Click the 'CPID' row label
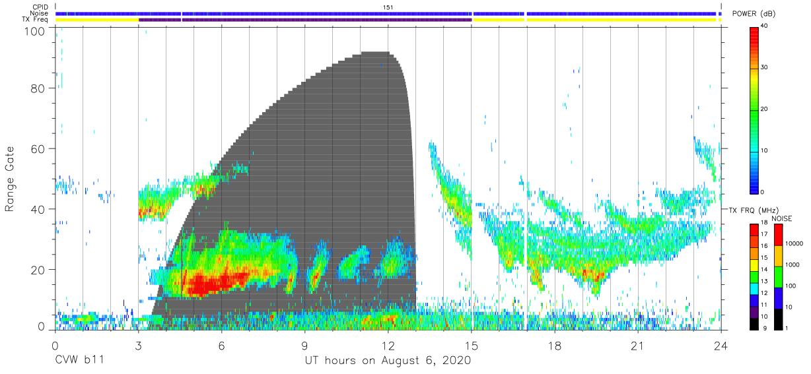Image resolution: width=811 pixels, height=374 pixels. (x=41, y=7)
